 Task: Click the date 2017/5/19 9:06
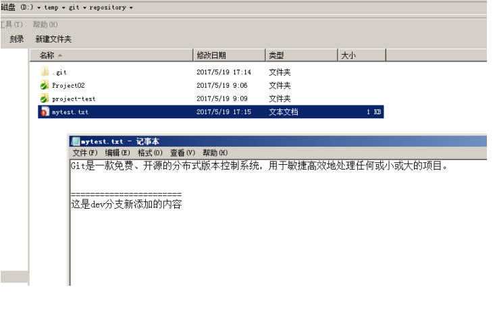[x=222, y=85]
